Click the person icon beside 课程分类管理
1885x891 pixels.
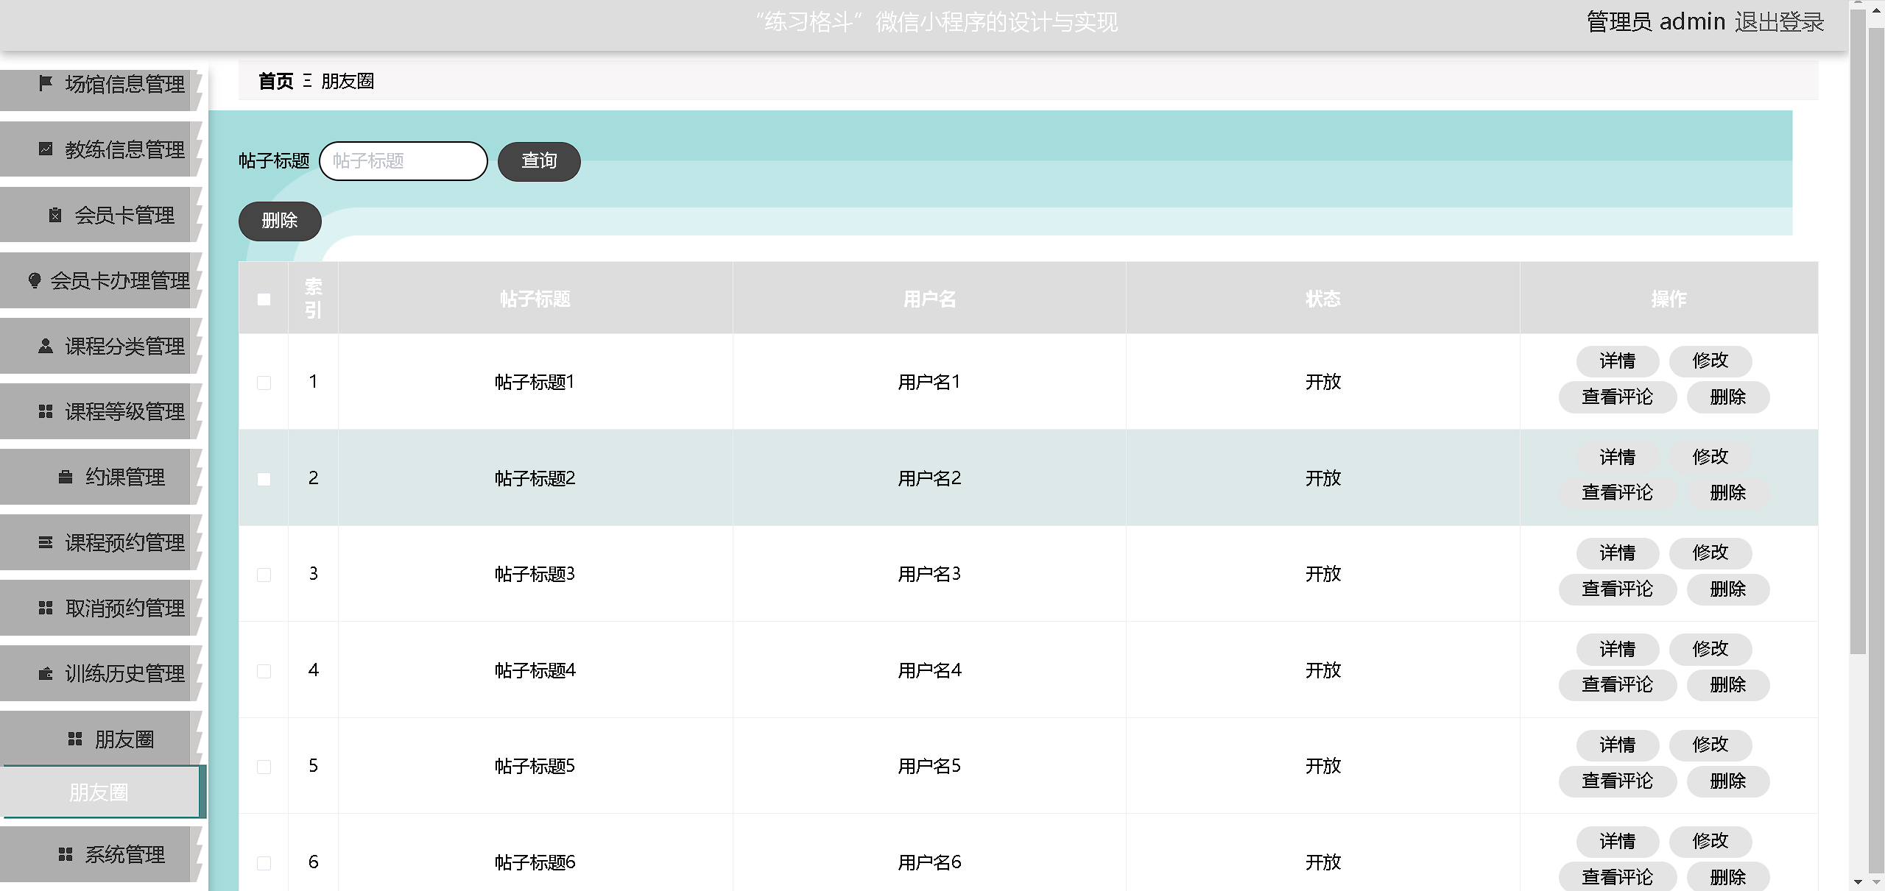coord(46,346)
